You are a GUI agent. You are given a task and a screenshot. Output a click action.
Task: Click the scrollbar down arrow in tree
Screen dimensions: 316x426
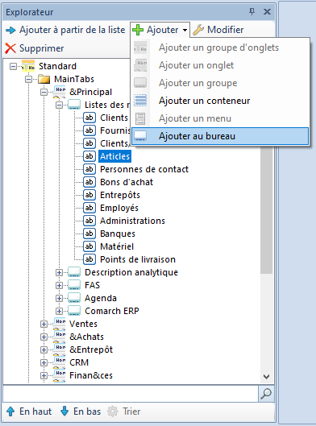coord(267,377)
